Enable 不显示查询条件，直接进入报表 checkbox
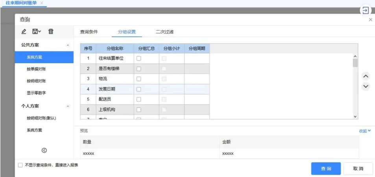This screenshot has height=177, width=375. (20, 165)
